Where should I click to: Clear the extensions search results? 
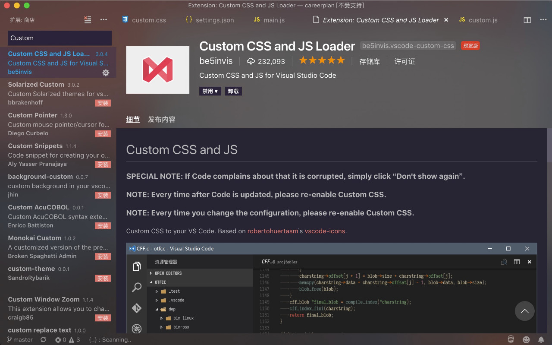tap(88, 19)
